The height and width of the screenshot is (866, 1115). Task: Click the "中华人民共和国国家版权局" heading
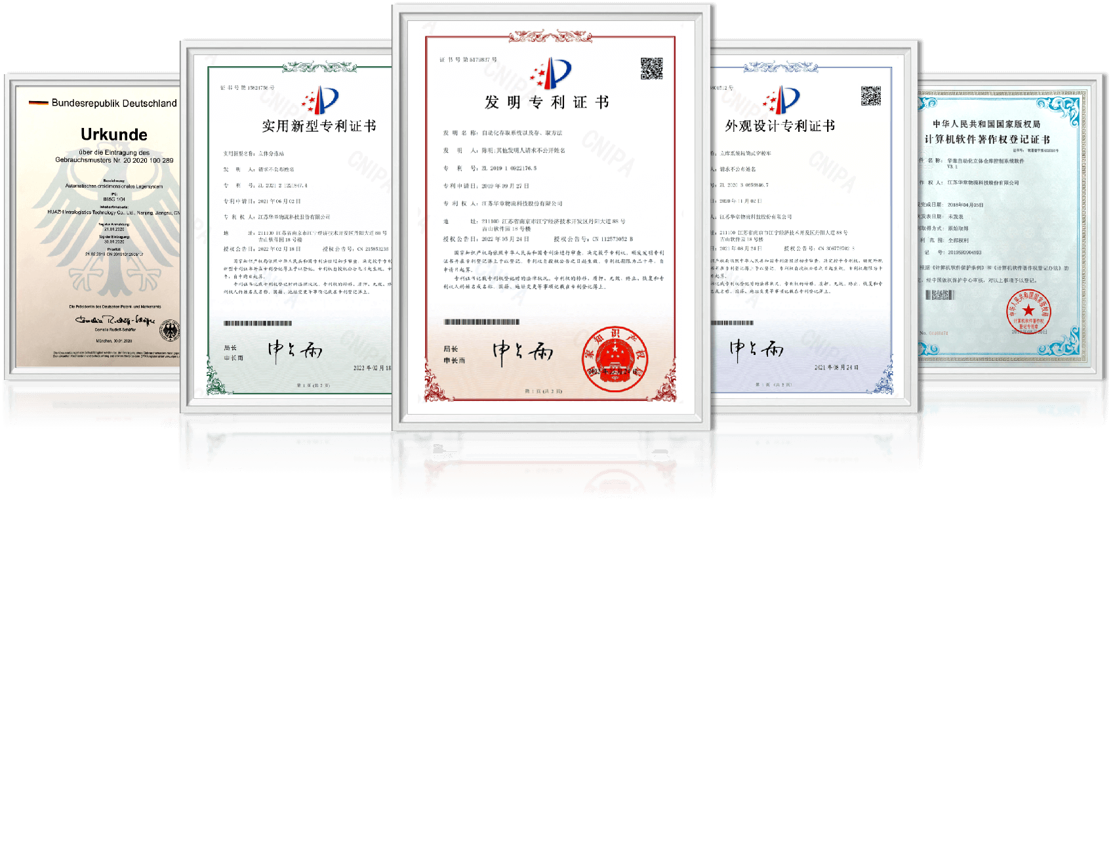pos(986,124)
